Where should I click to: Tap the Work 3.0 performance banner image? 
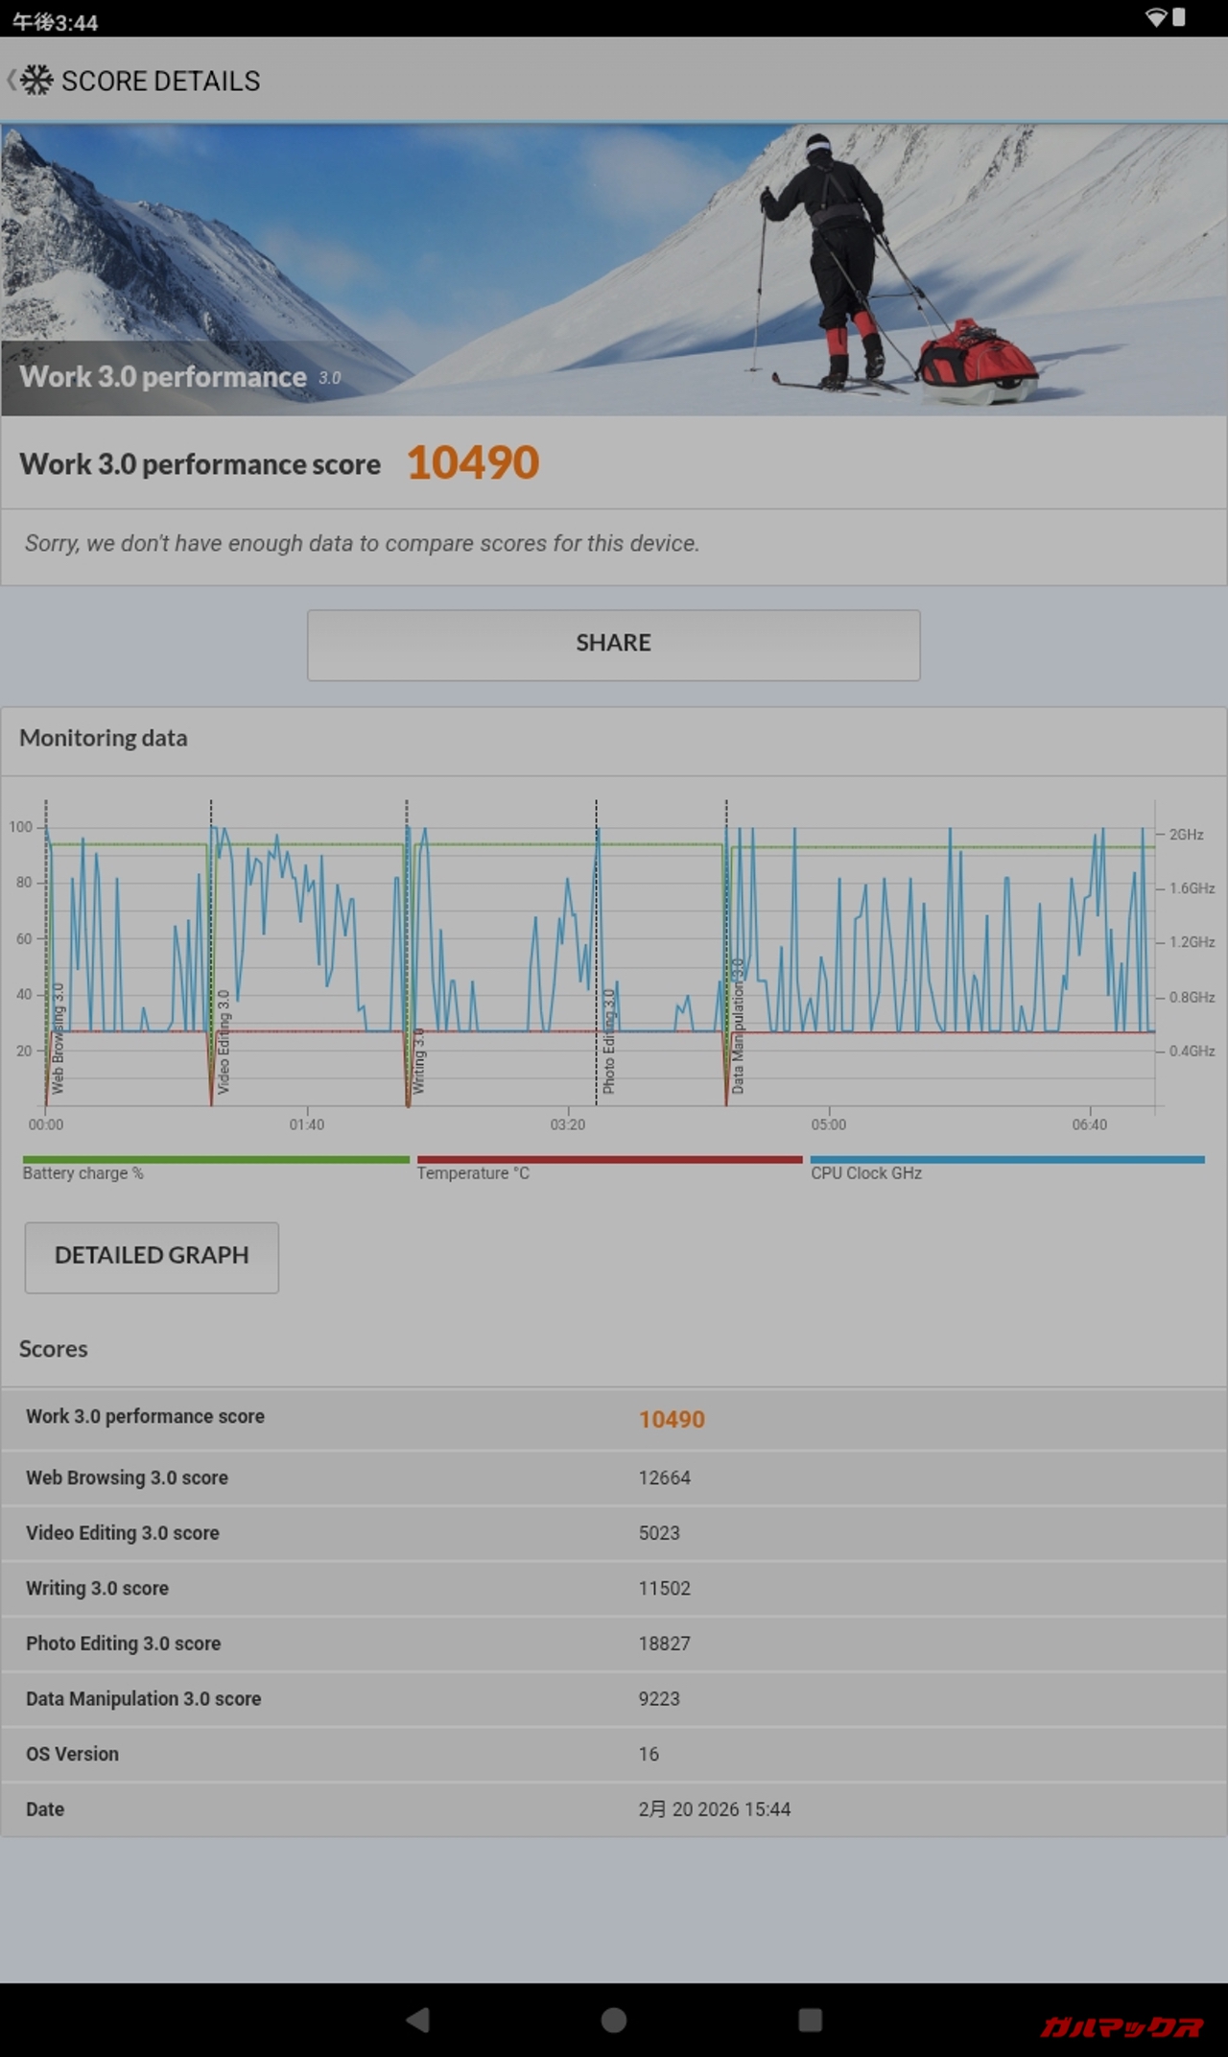tap(614, 271)
